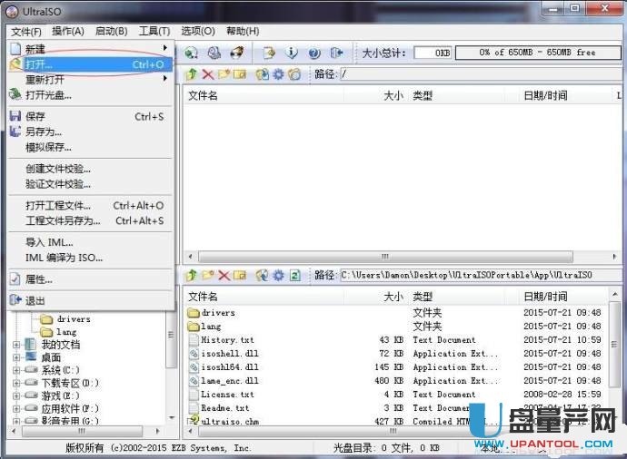Open the 工具(T) menu in menu bar
Screen dimensions: 627x459
(154, 31)
